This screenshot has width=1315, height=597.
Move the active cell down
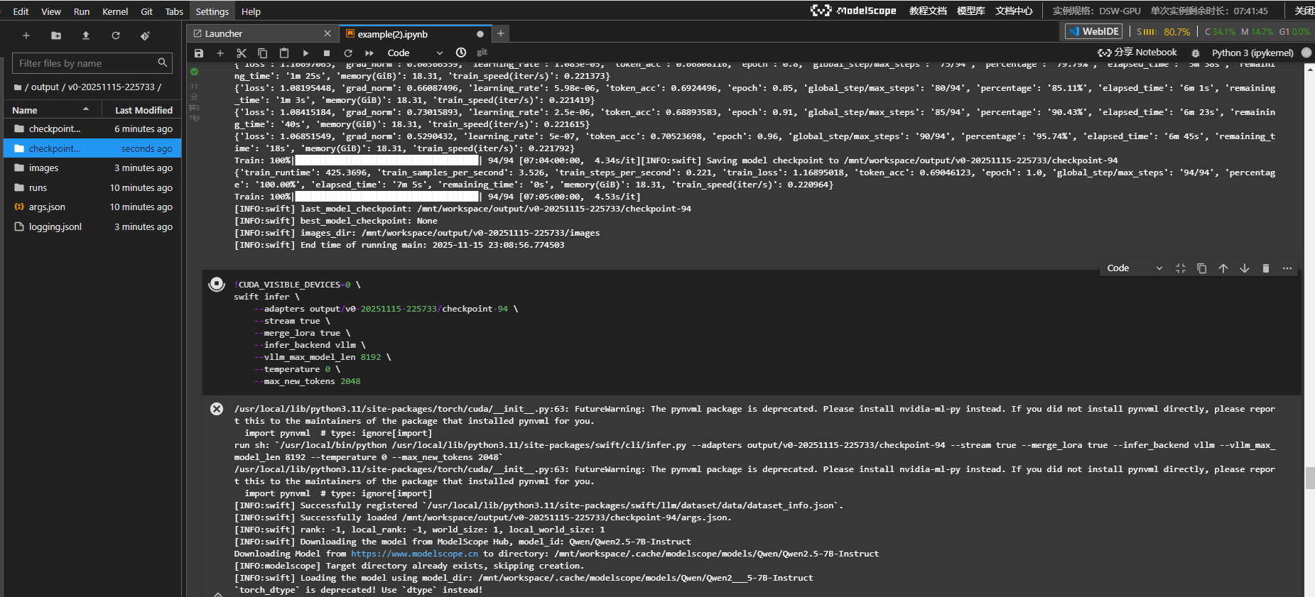pyautogui.click(x=1245, y=268)
